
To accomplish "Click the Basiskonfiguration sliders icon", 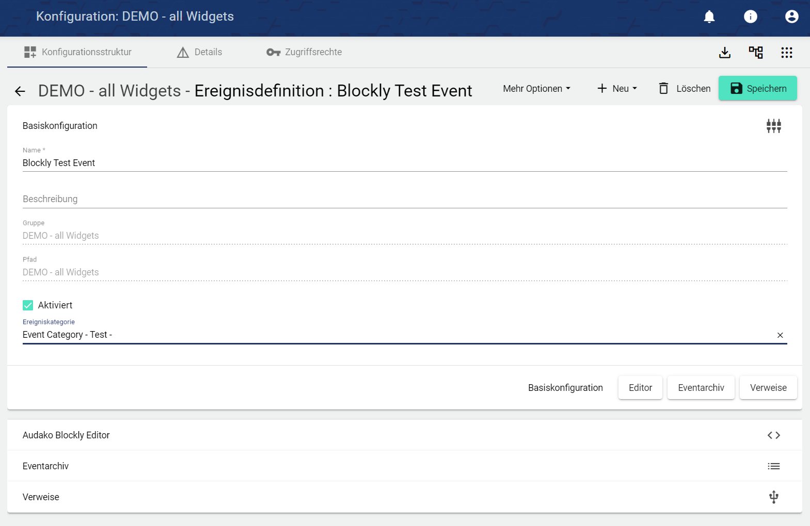I will 773,126.
